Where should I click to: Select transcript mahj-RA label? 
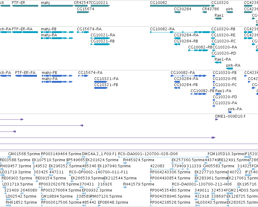(x=49, y=35)
